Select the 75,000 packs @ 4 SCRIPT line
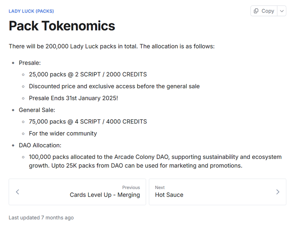Image resolution: width=308 pixels, height=226 pixels. click(88, 122)
